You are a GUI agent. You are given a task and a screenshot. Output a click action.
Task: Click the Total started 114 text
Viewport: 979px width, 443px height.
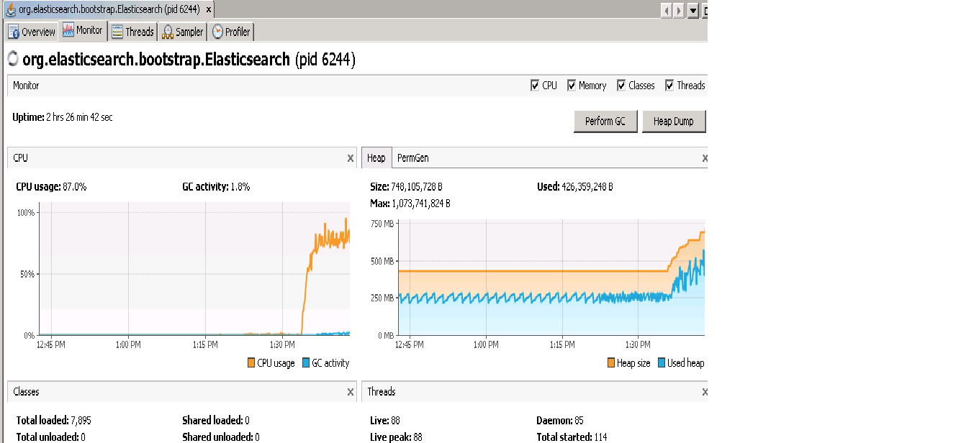(x=572, y=437)
